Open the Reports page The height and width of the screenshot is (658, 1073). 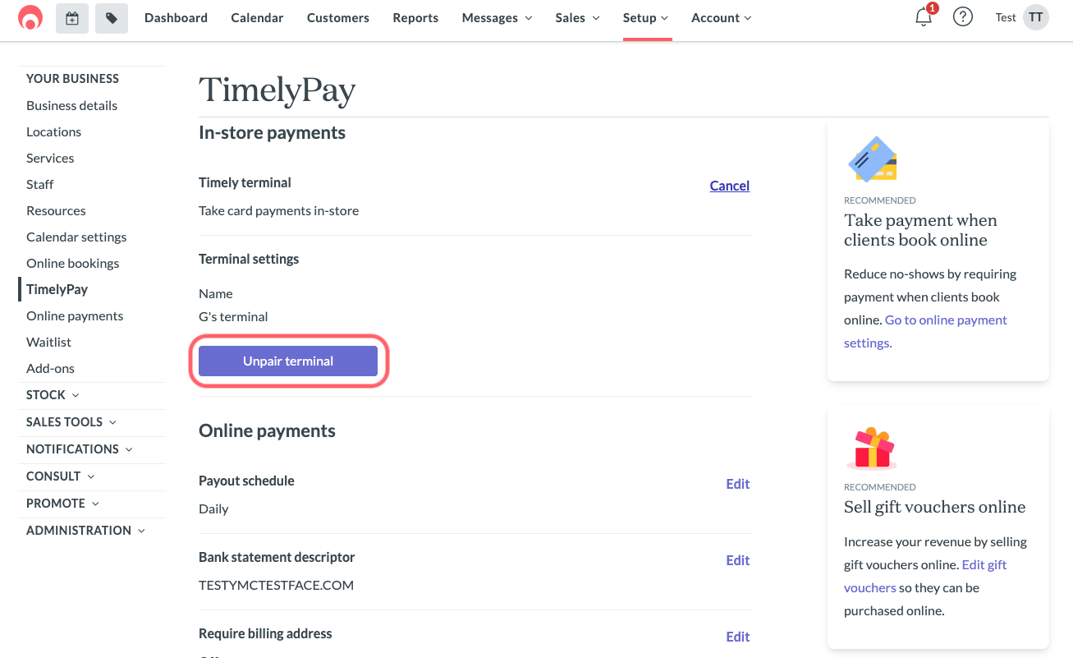click(415, 17)
